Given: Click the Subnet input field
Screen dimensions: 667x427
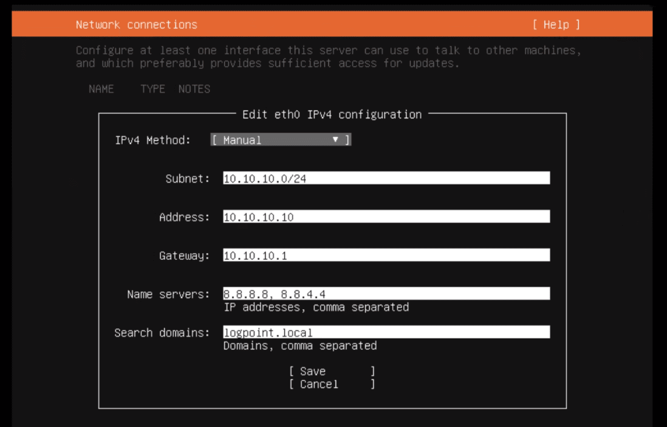Looking at the screenshot, I should click(386, 178).
